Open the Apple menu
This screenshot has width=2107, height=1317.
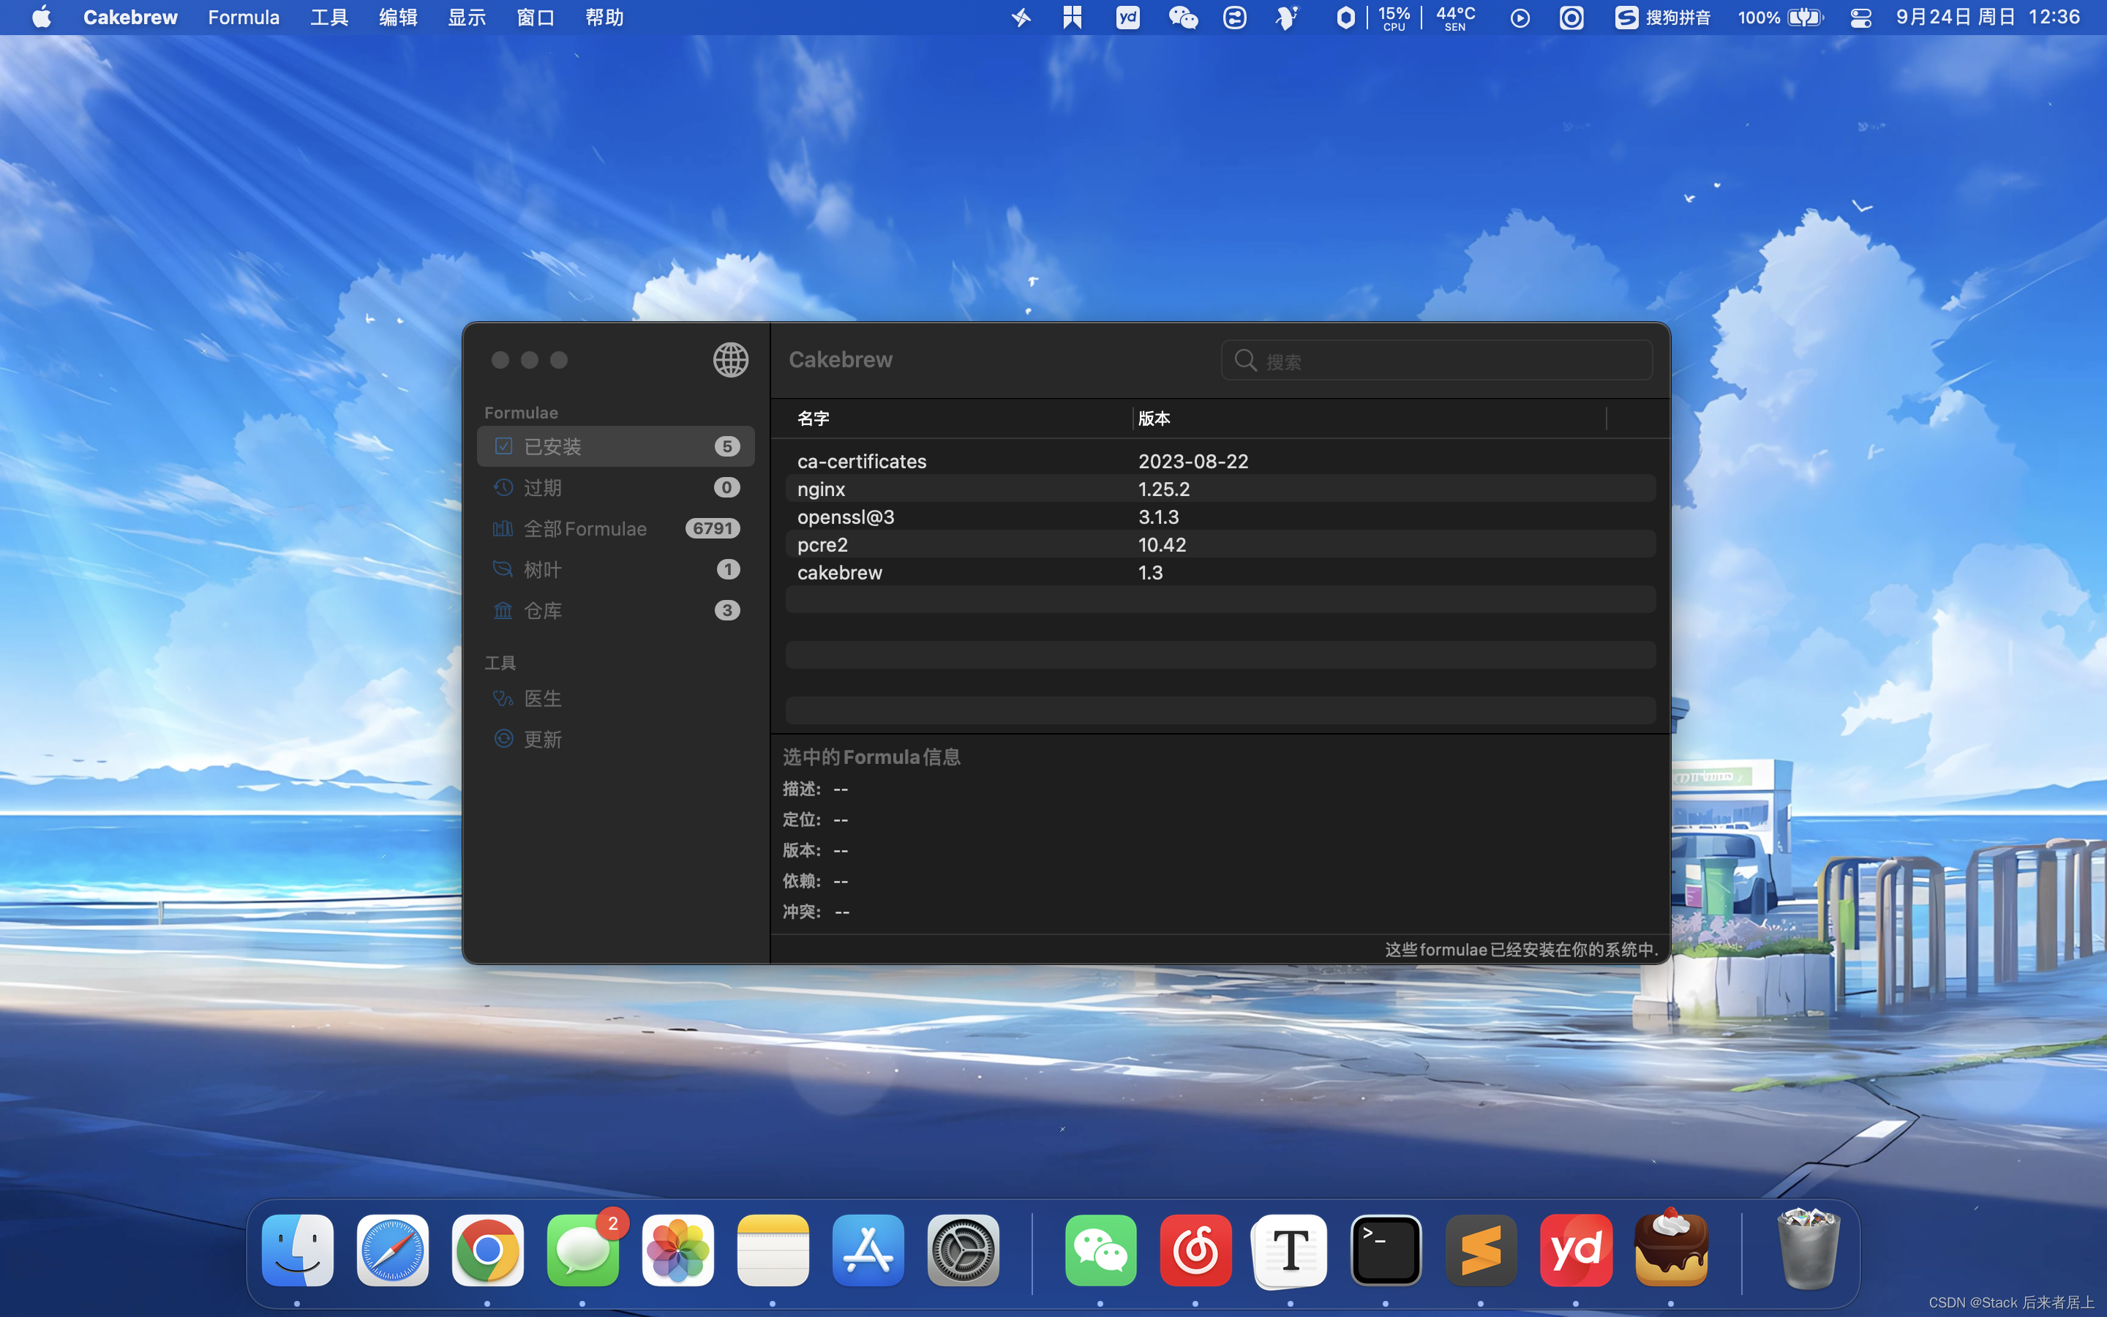point(41,18)
